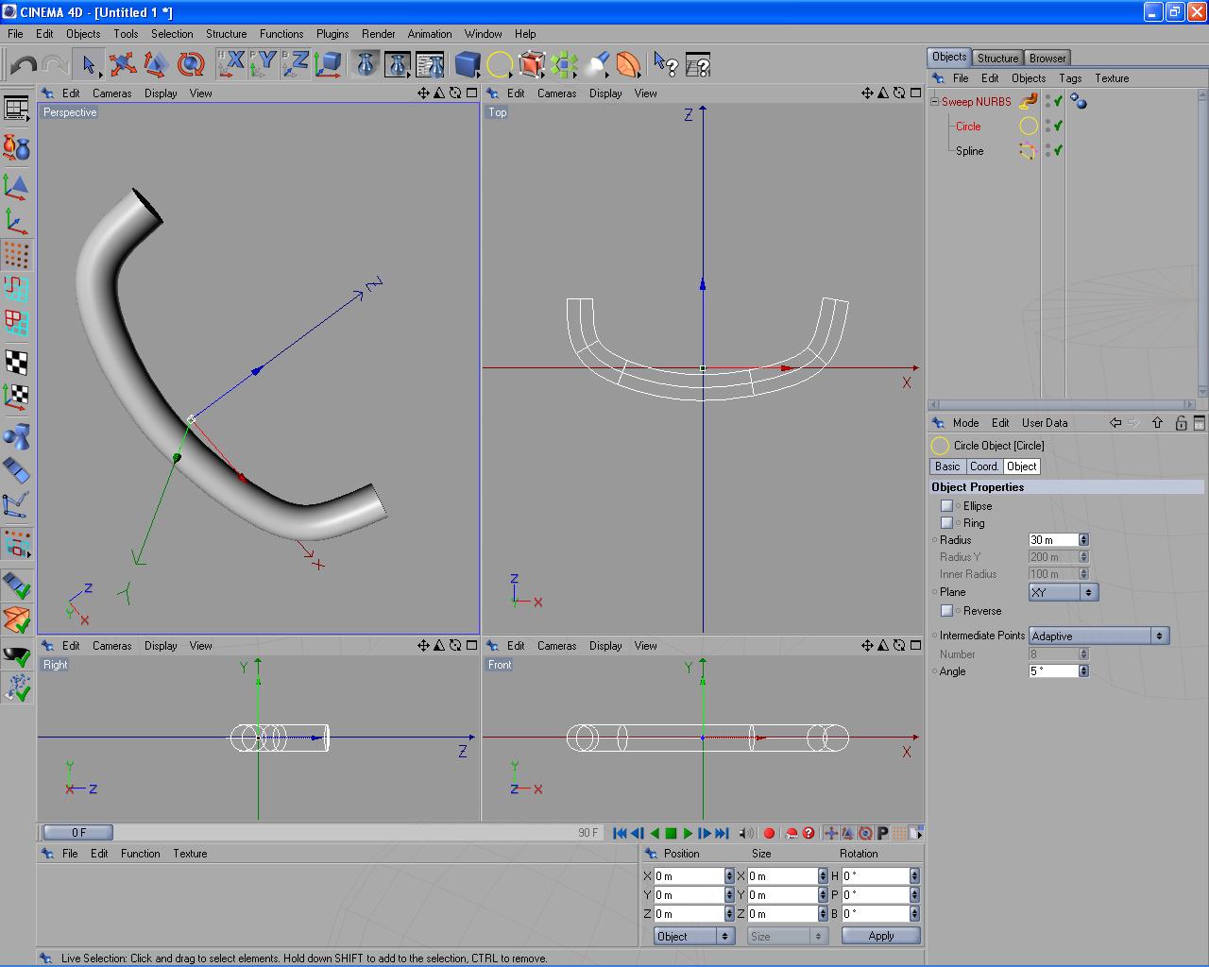Click the Radius input field
Screen dimensions: 1209x967
(1052, 540)
